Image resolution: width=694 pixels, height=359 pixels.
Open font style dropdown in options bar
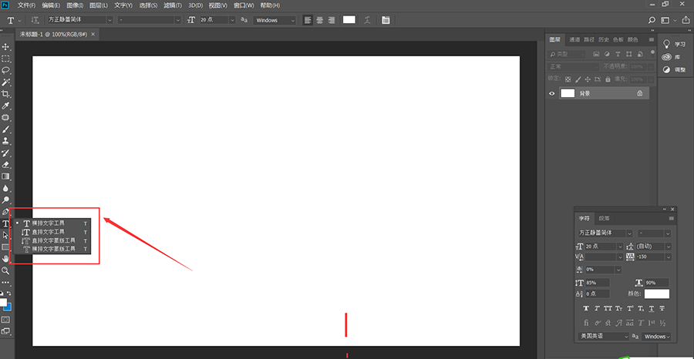(178, 20)
